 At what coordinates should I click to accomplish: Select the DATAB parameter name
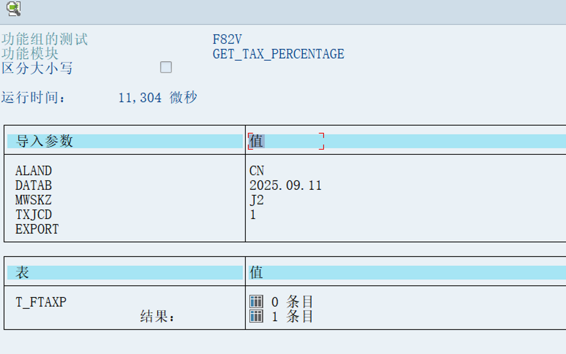coord(33,185)
